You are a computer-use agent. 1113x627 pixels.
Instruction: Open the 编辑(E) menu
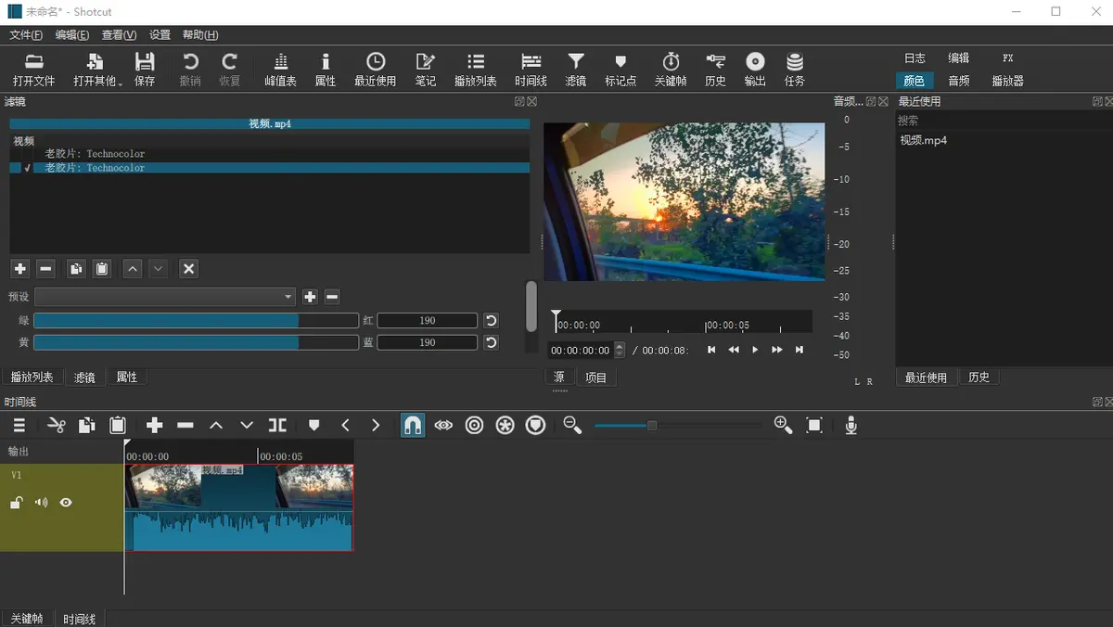71,35
